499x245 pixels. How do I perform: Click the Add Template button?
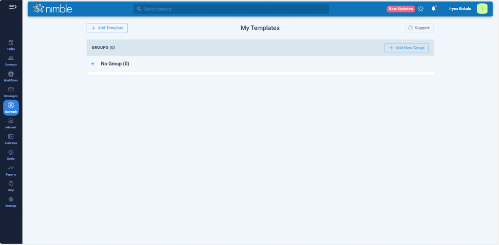[x=107, y=28]
